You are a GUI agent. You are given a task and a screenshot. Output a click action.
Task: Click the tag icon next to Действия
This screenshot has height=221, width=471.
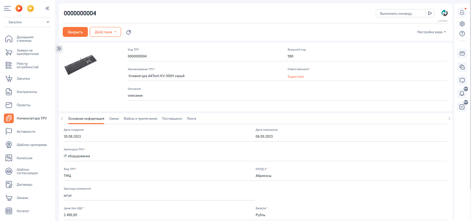(129, 32)
